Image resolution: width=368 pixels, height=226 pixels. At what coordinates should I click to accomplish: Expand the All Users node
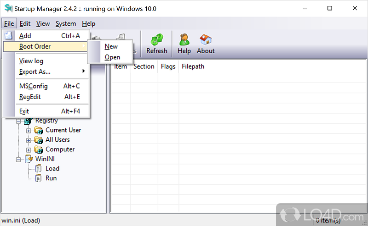click(x=29, y=140)
